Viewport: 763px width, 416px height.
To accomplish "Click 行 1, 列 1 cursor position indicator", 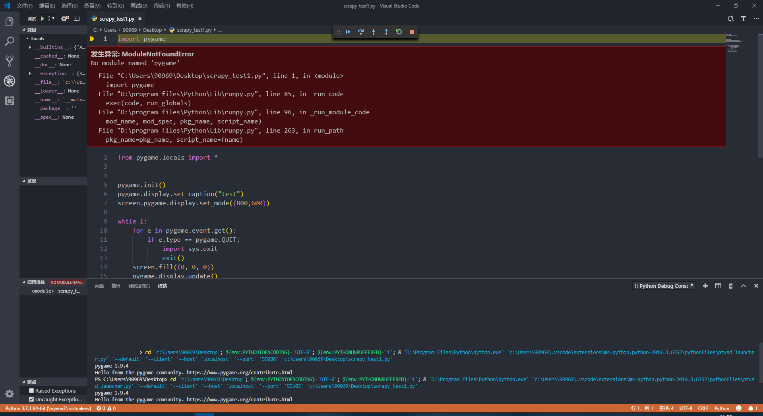I will point(642,408).
